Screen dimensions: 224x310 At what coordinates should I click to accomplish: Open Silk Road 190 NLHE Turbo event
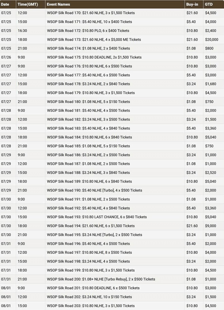pyautogui.click(x=94, y=190)
